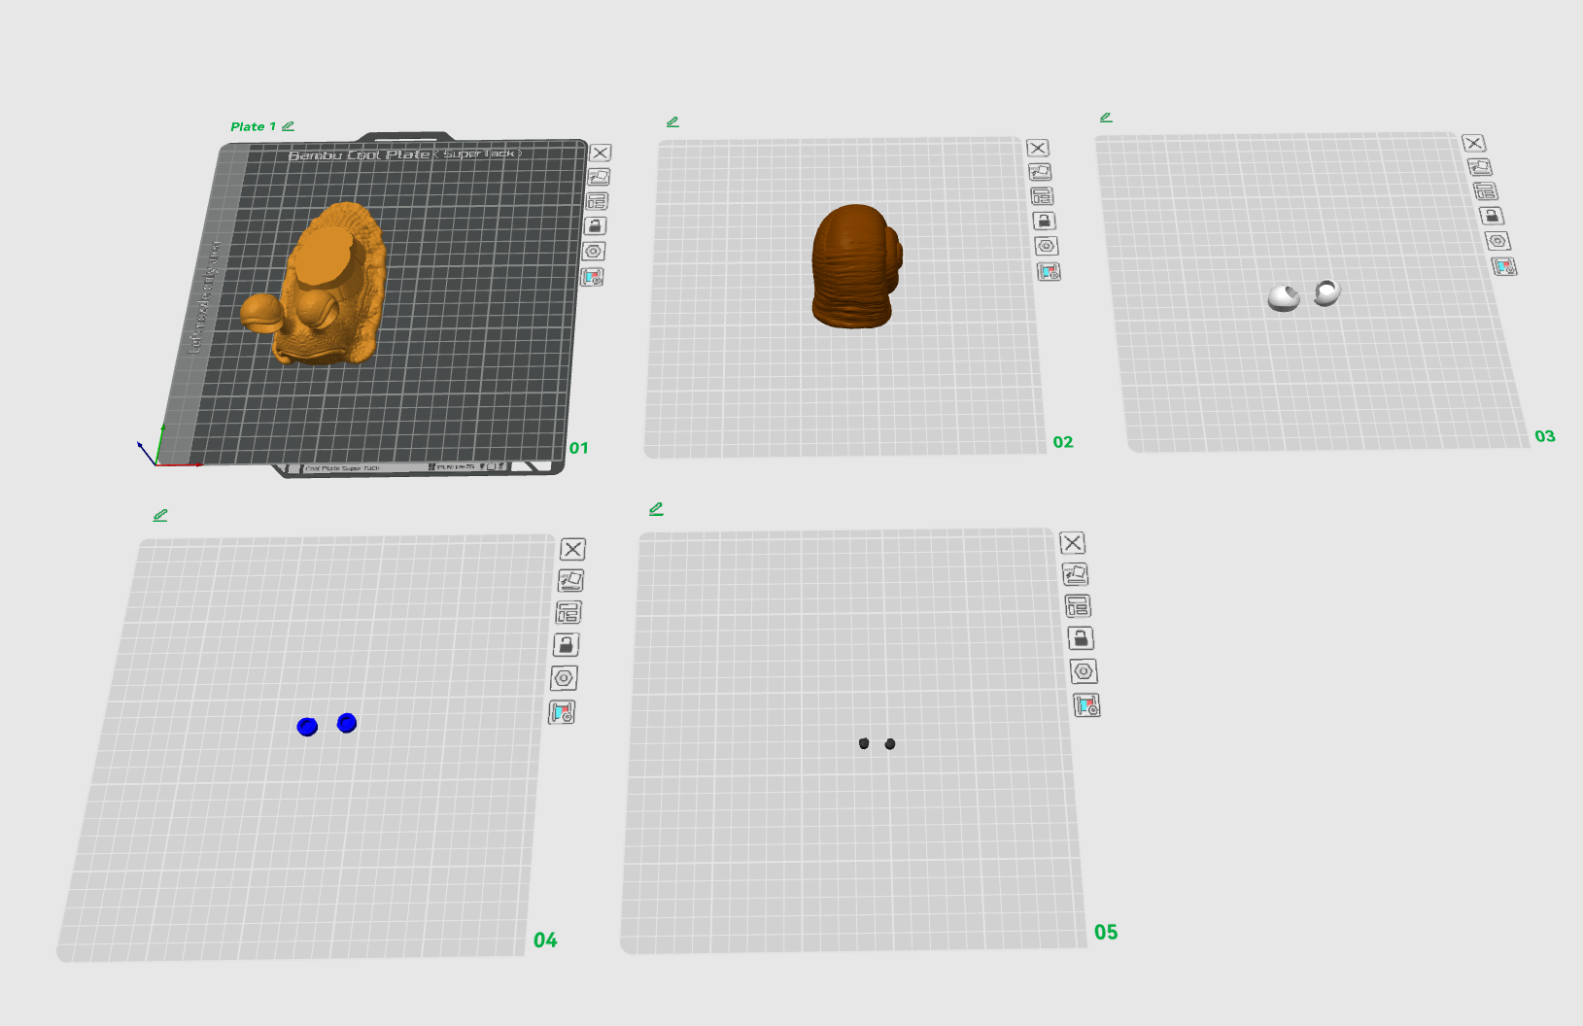Arrange objects on plate 02
Screen dimensions: 1583x1026
click(x=1042, y=196)
